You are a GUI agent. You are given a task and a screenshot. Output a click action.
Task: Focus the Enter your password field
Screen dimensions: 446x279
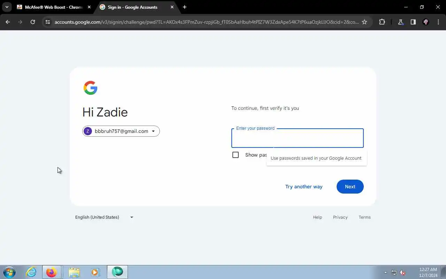pos(298,138)
